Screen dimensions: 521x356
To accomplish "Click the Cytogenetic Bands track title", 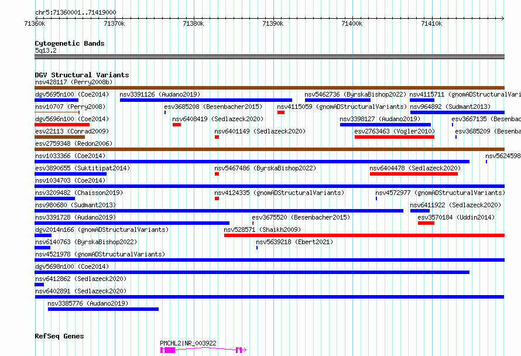I will pyautogui.click(x=70, y=43).
